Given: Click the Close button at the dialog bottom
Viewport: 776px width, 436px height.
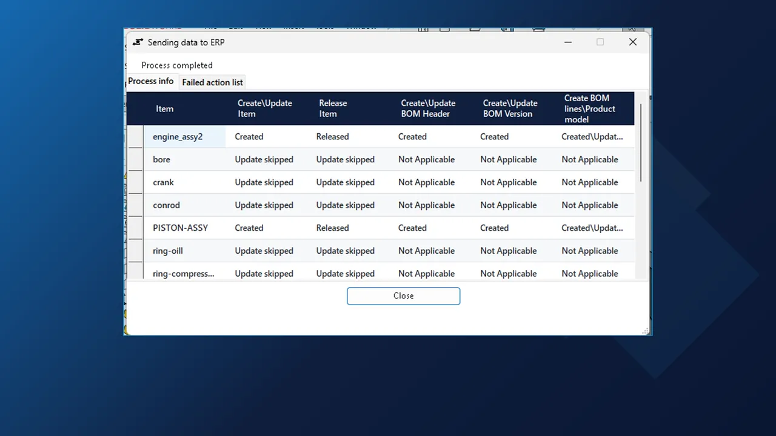Looking at the screenshot, I should (x=403, y=296).
